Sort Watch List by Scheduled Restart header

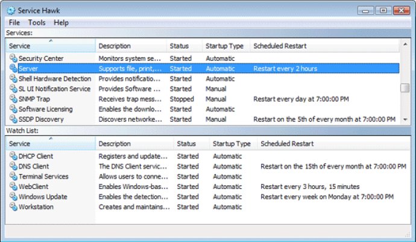coord(333,143)
